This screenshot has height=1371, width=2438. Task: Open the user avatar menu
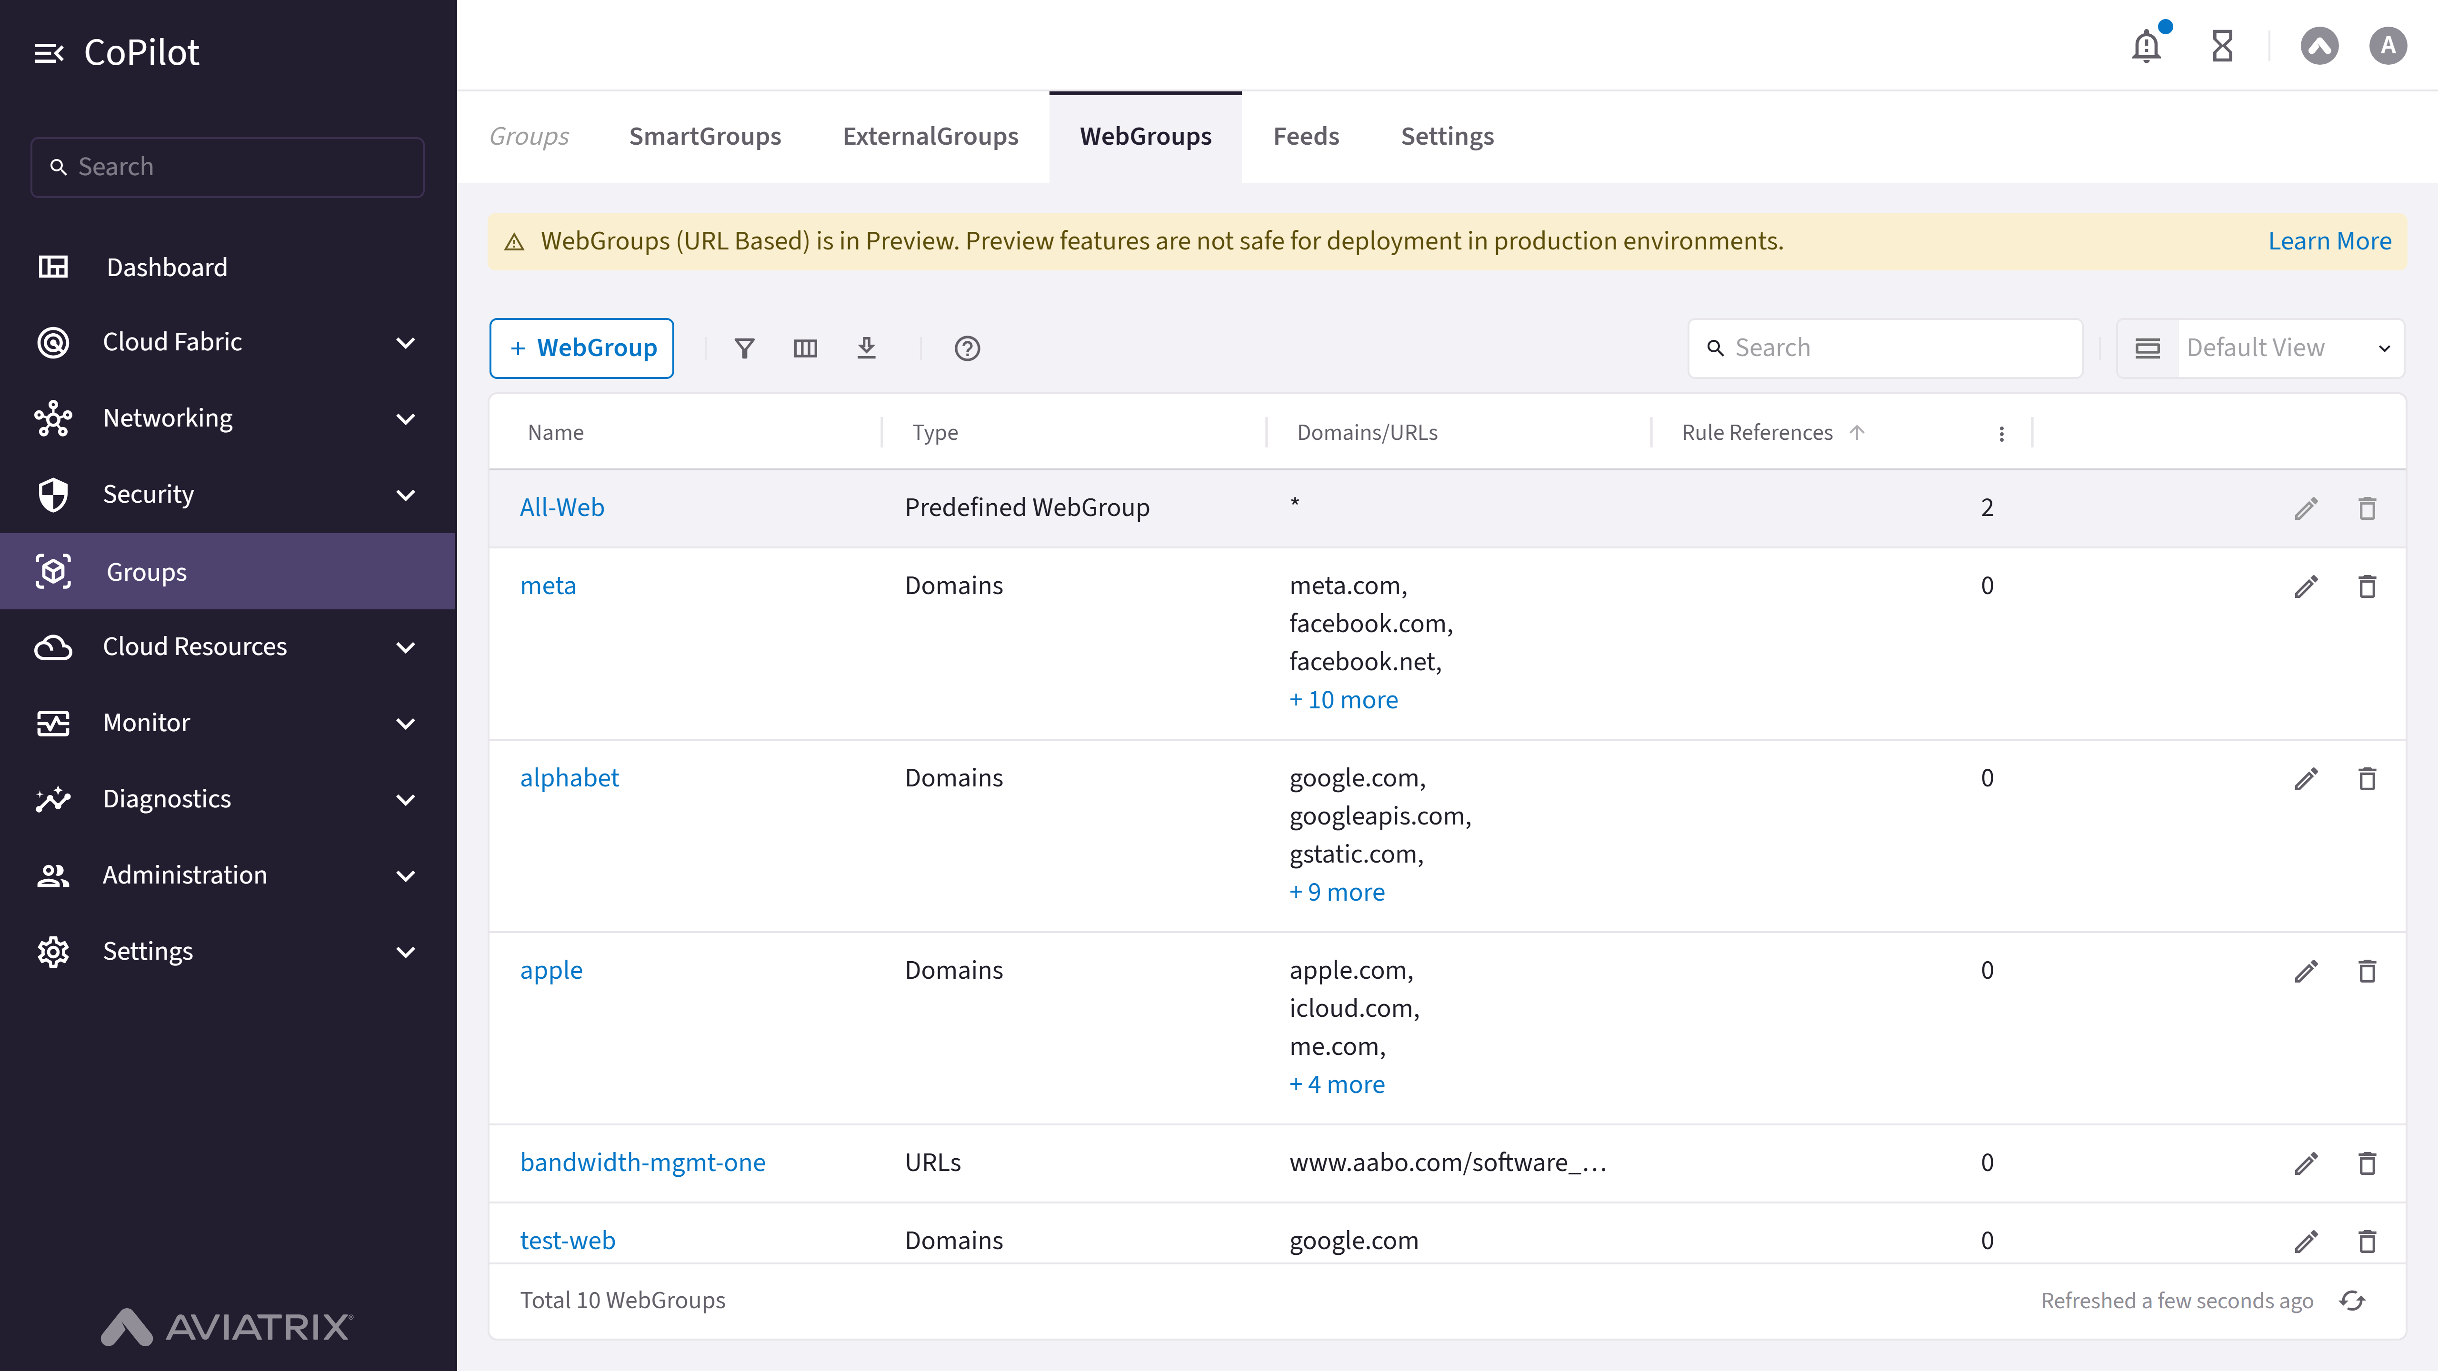pyautogui.click(x=2388, y=45)
